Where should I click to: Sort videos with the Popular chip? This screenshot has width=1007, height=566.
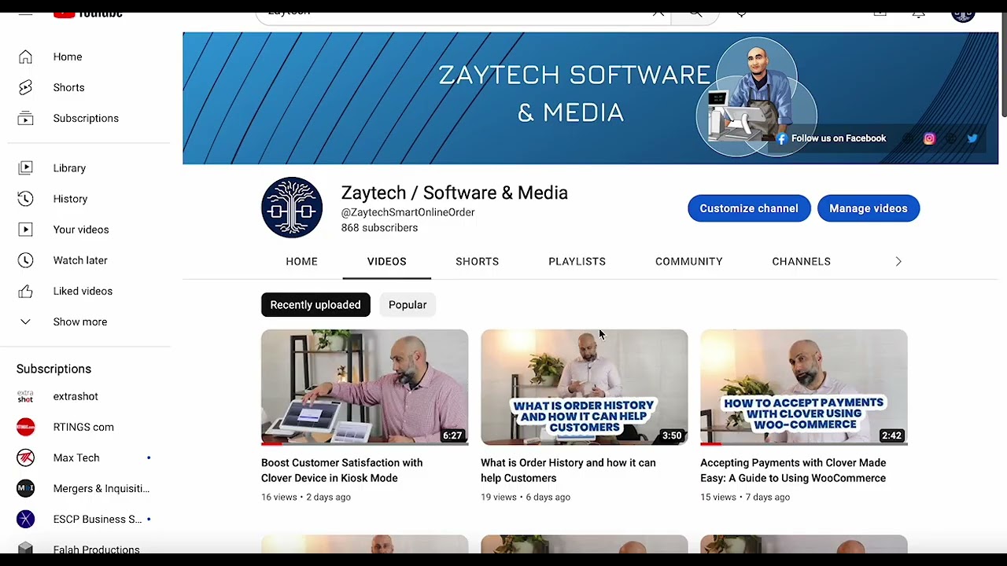(x=408, y=305)
